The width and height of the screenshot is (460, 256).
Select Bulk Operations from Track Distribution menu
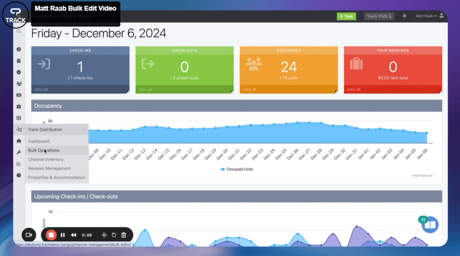click(x=44, y=151)
